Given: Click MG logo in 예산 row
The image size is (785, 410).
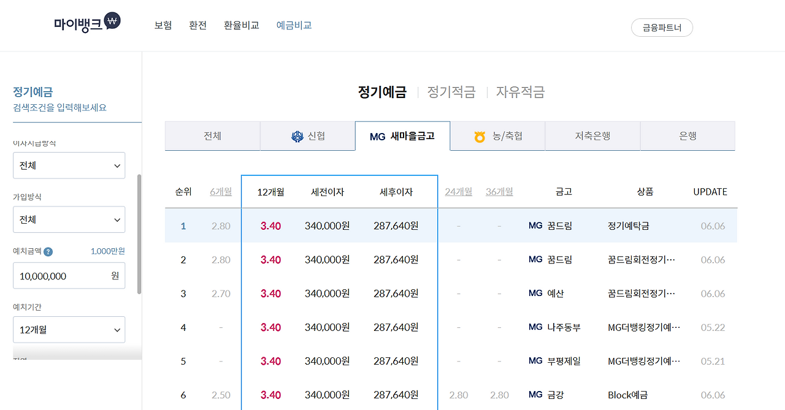Looking at the screenshot, I should pyautogui.click(x=535, y=293).
